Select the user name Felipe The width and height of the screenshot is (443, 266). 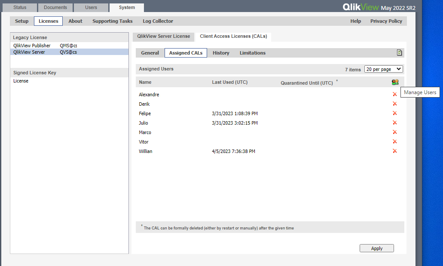(x=145, y=113)
